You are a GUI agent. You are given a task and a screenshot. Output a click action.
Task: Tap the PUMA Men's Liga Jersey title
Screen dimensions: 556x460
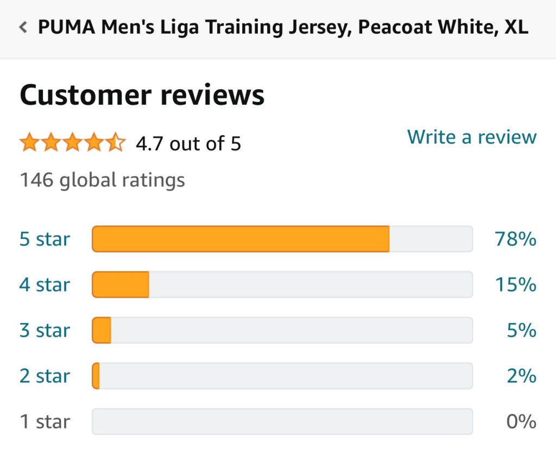[282, 28]
